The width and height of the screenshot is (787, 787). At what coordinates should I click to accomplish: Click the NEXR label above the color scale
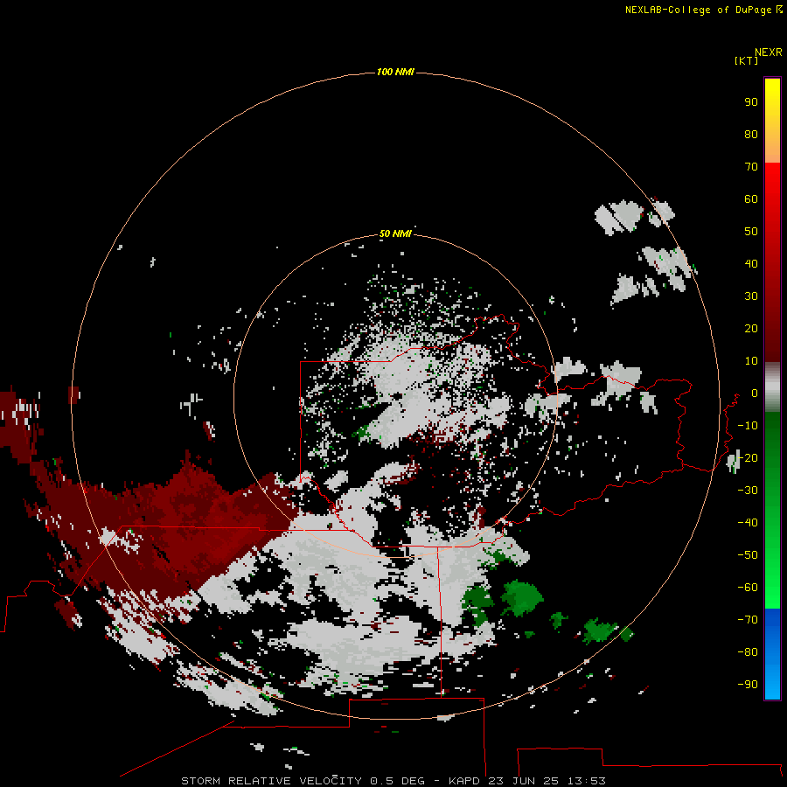(769, 52)
